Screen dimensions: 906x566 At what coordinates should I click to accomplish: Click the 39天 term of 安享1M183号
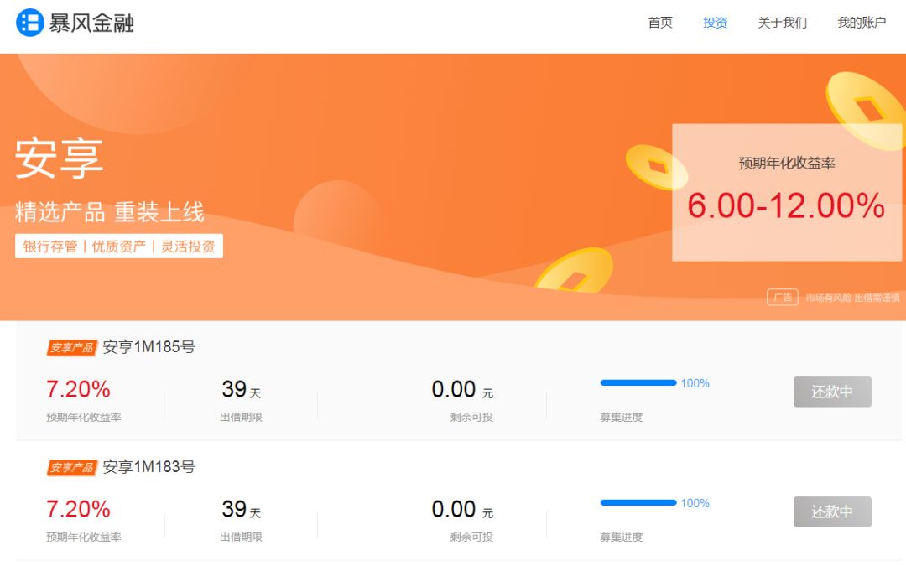tap(242, 510)
